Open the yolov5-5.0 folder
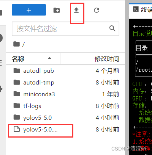This screenshot has height=155, width=152. [65, 117]
